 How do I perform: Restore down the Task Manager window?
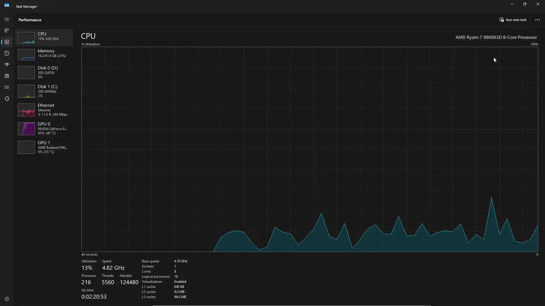click(x=525, y=4)
